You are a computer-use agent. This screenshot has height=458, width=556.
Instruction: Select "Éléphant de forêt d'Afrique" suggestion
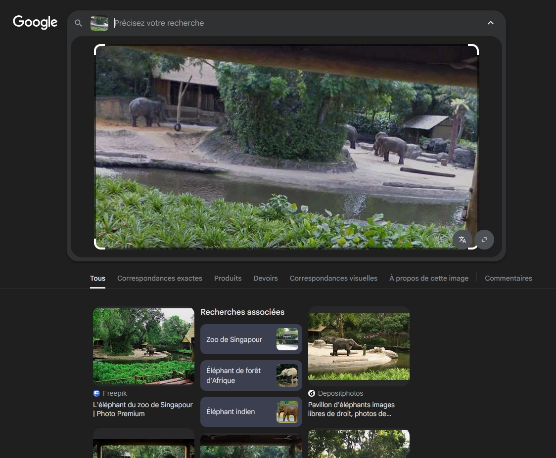[x=251, y=375]
